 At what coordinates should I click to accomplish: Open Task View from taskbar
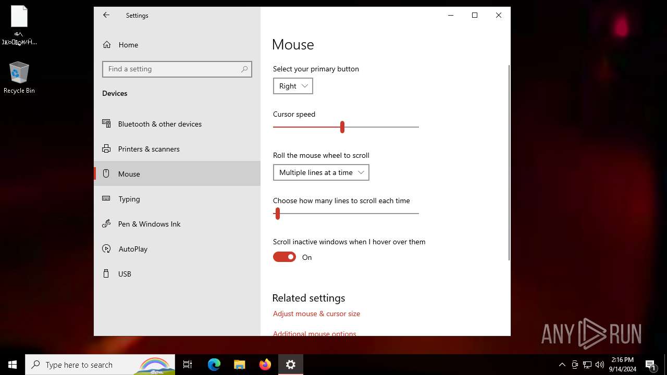point(188,365)
